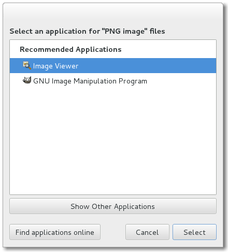Click the word "Image" beside magnifier icon
The image size is (228, 252).
point(43,66)
